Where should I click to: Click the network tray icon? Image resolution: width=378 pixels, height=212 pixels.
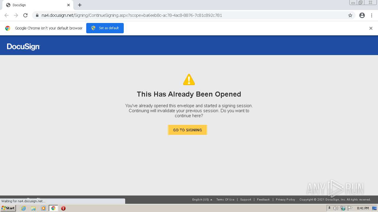(343, 208)
